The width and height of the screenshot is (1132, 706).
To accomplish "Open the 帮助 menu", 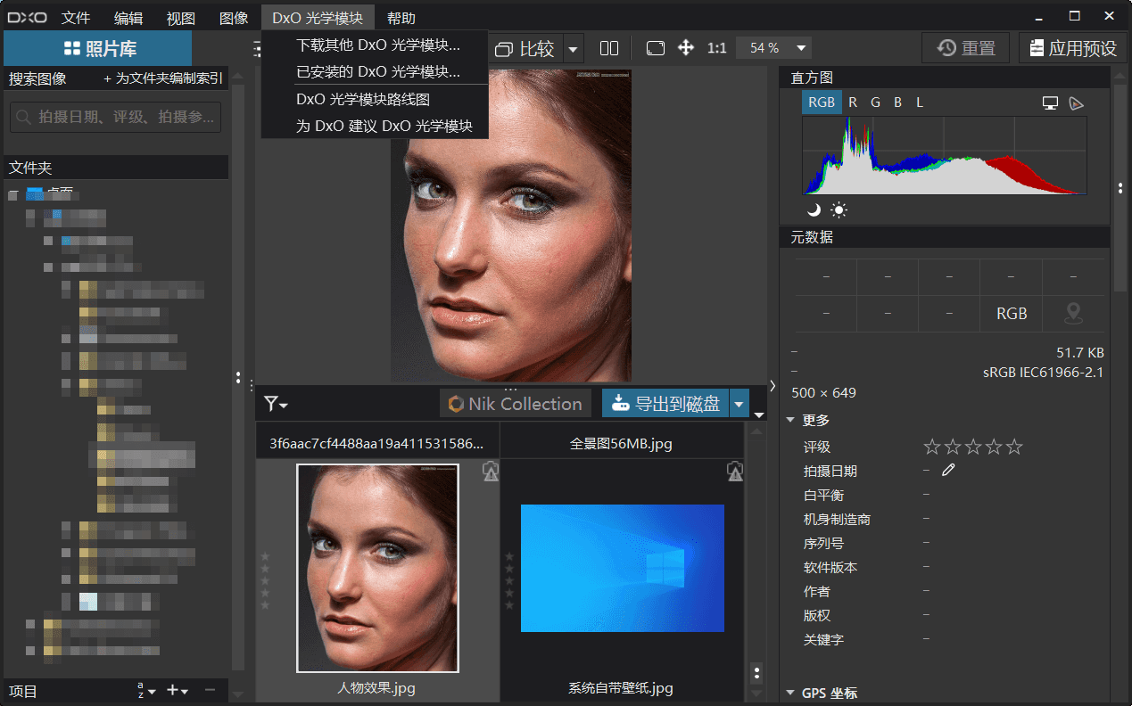I will tap(401, 18).
